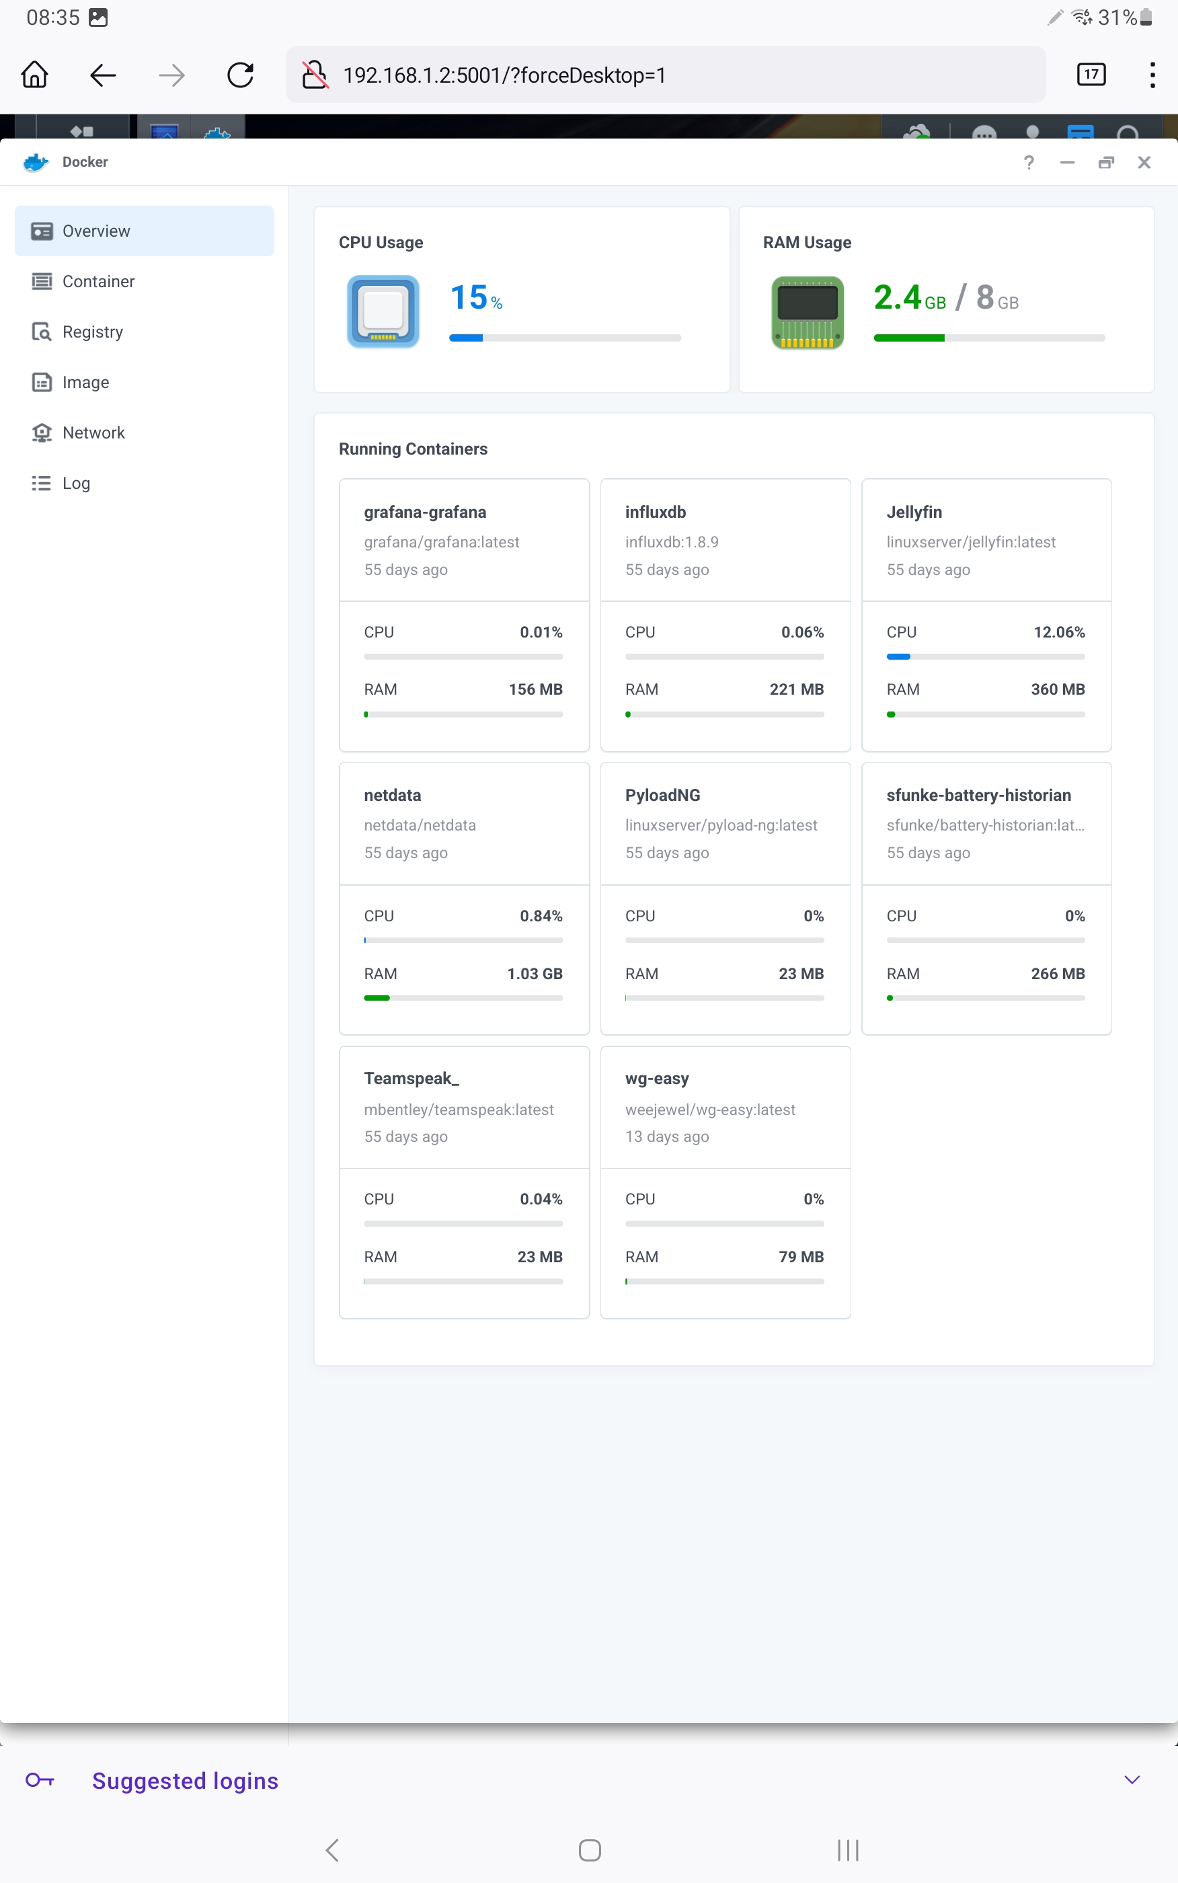Click the insecure connection lock icon
The image size is (1178, 1883).
click(x=315, y=75)
